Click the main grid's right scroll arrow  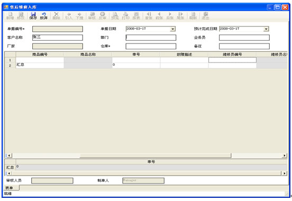(285, 155)
